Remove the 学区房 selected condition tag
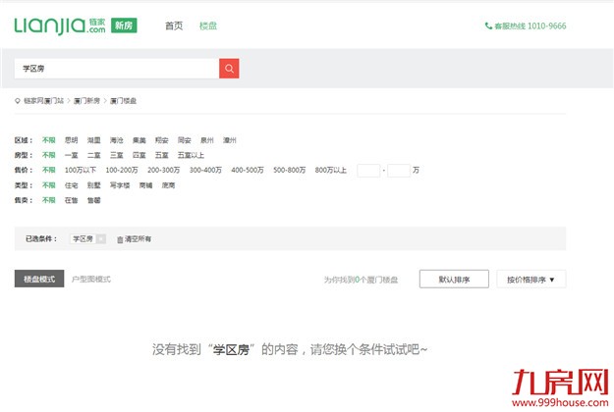Screen dimensions: 614x412 101,238
